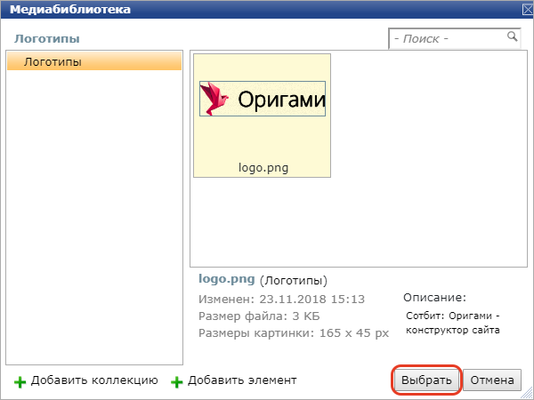The image size is (534, 400).
Task: Click the Изменен: 23.11.2018 15:13 text
Action: pyautogui.click(x=281, y=299)
